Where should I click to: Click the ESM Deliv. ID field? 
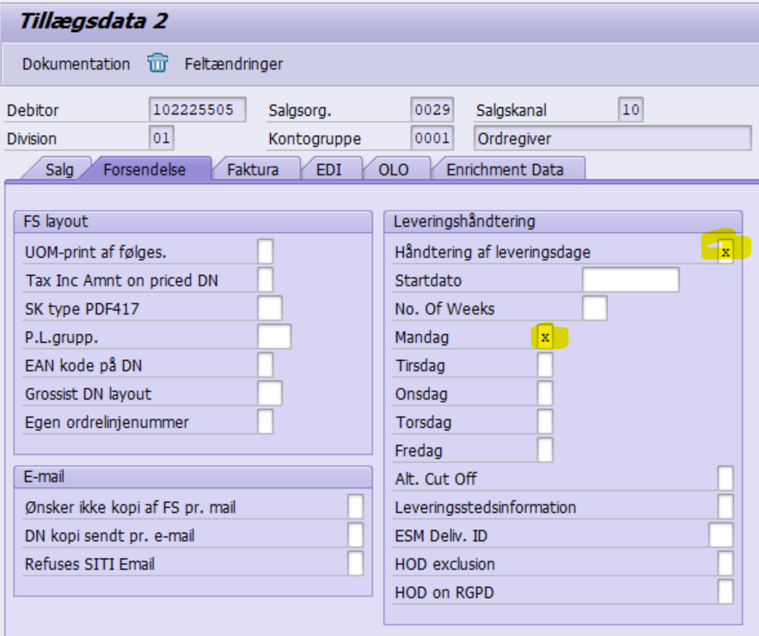click(720, 535)
